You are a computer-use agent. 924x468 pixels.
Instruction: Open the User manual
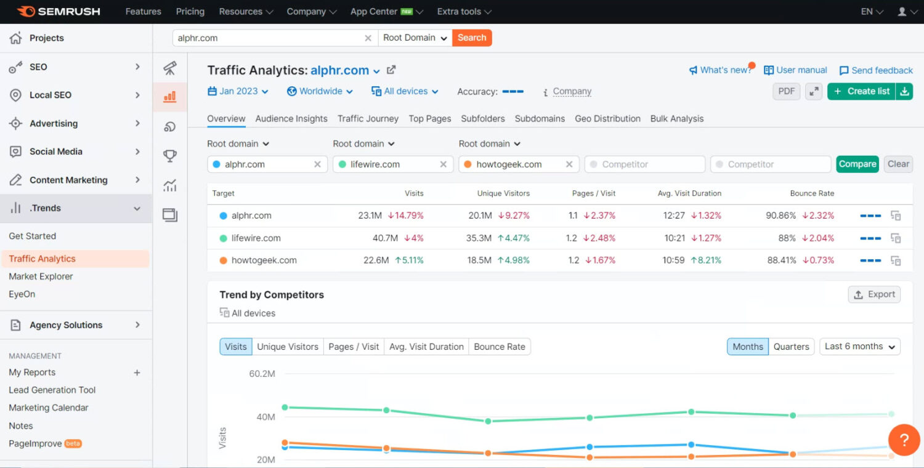(x=795, y=70)
